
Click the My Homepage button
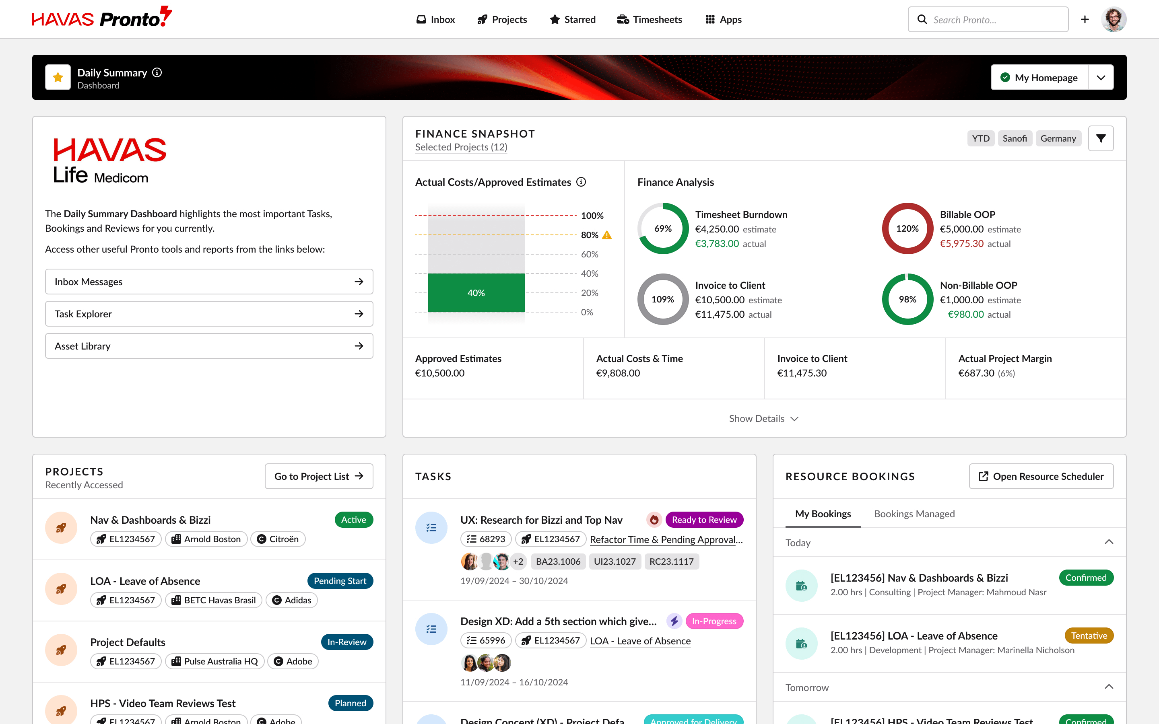[x=1039, y=78]
